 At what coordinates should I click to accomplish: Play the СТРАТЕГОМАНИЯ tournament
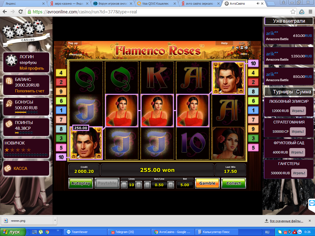click(x=298, y=132)
